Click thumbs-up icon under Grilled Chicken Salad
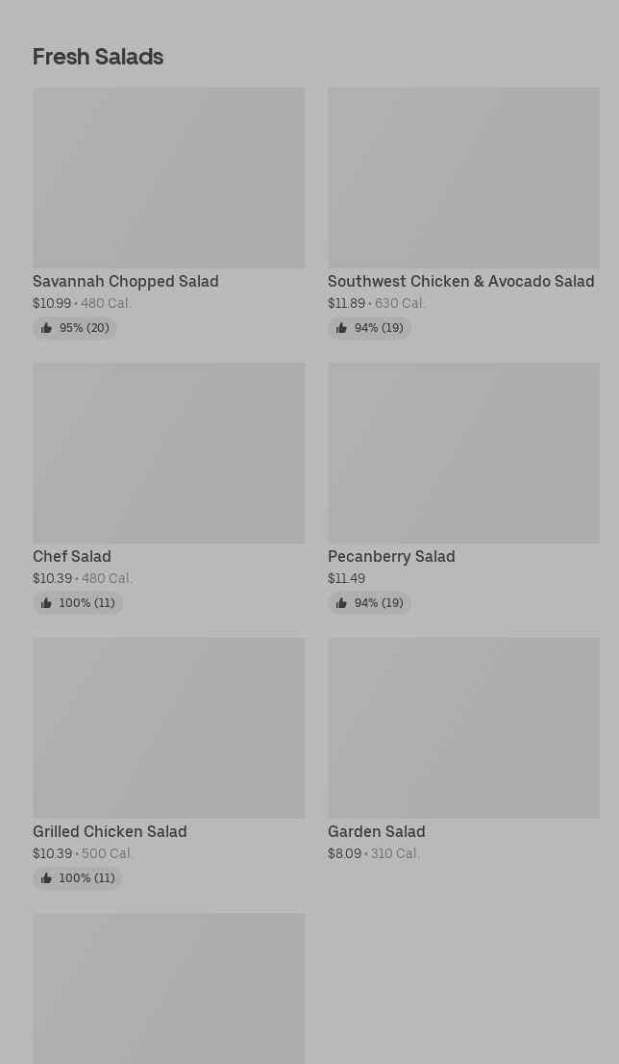 coord(46,878)
